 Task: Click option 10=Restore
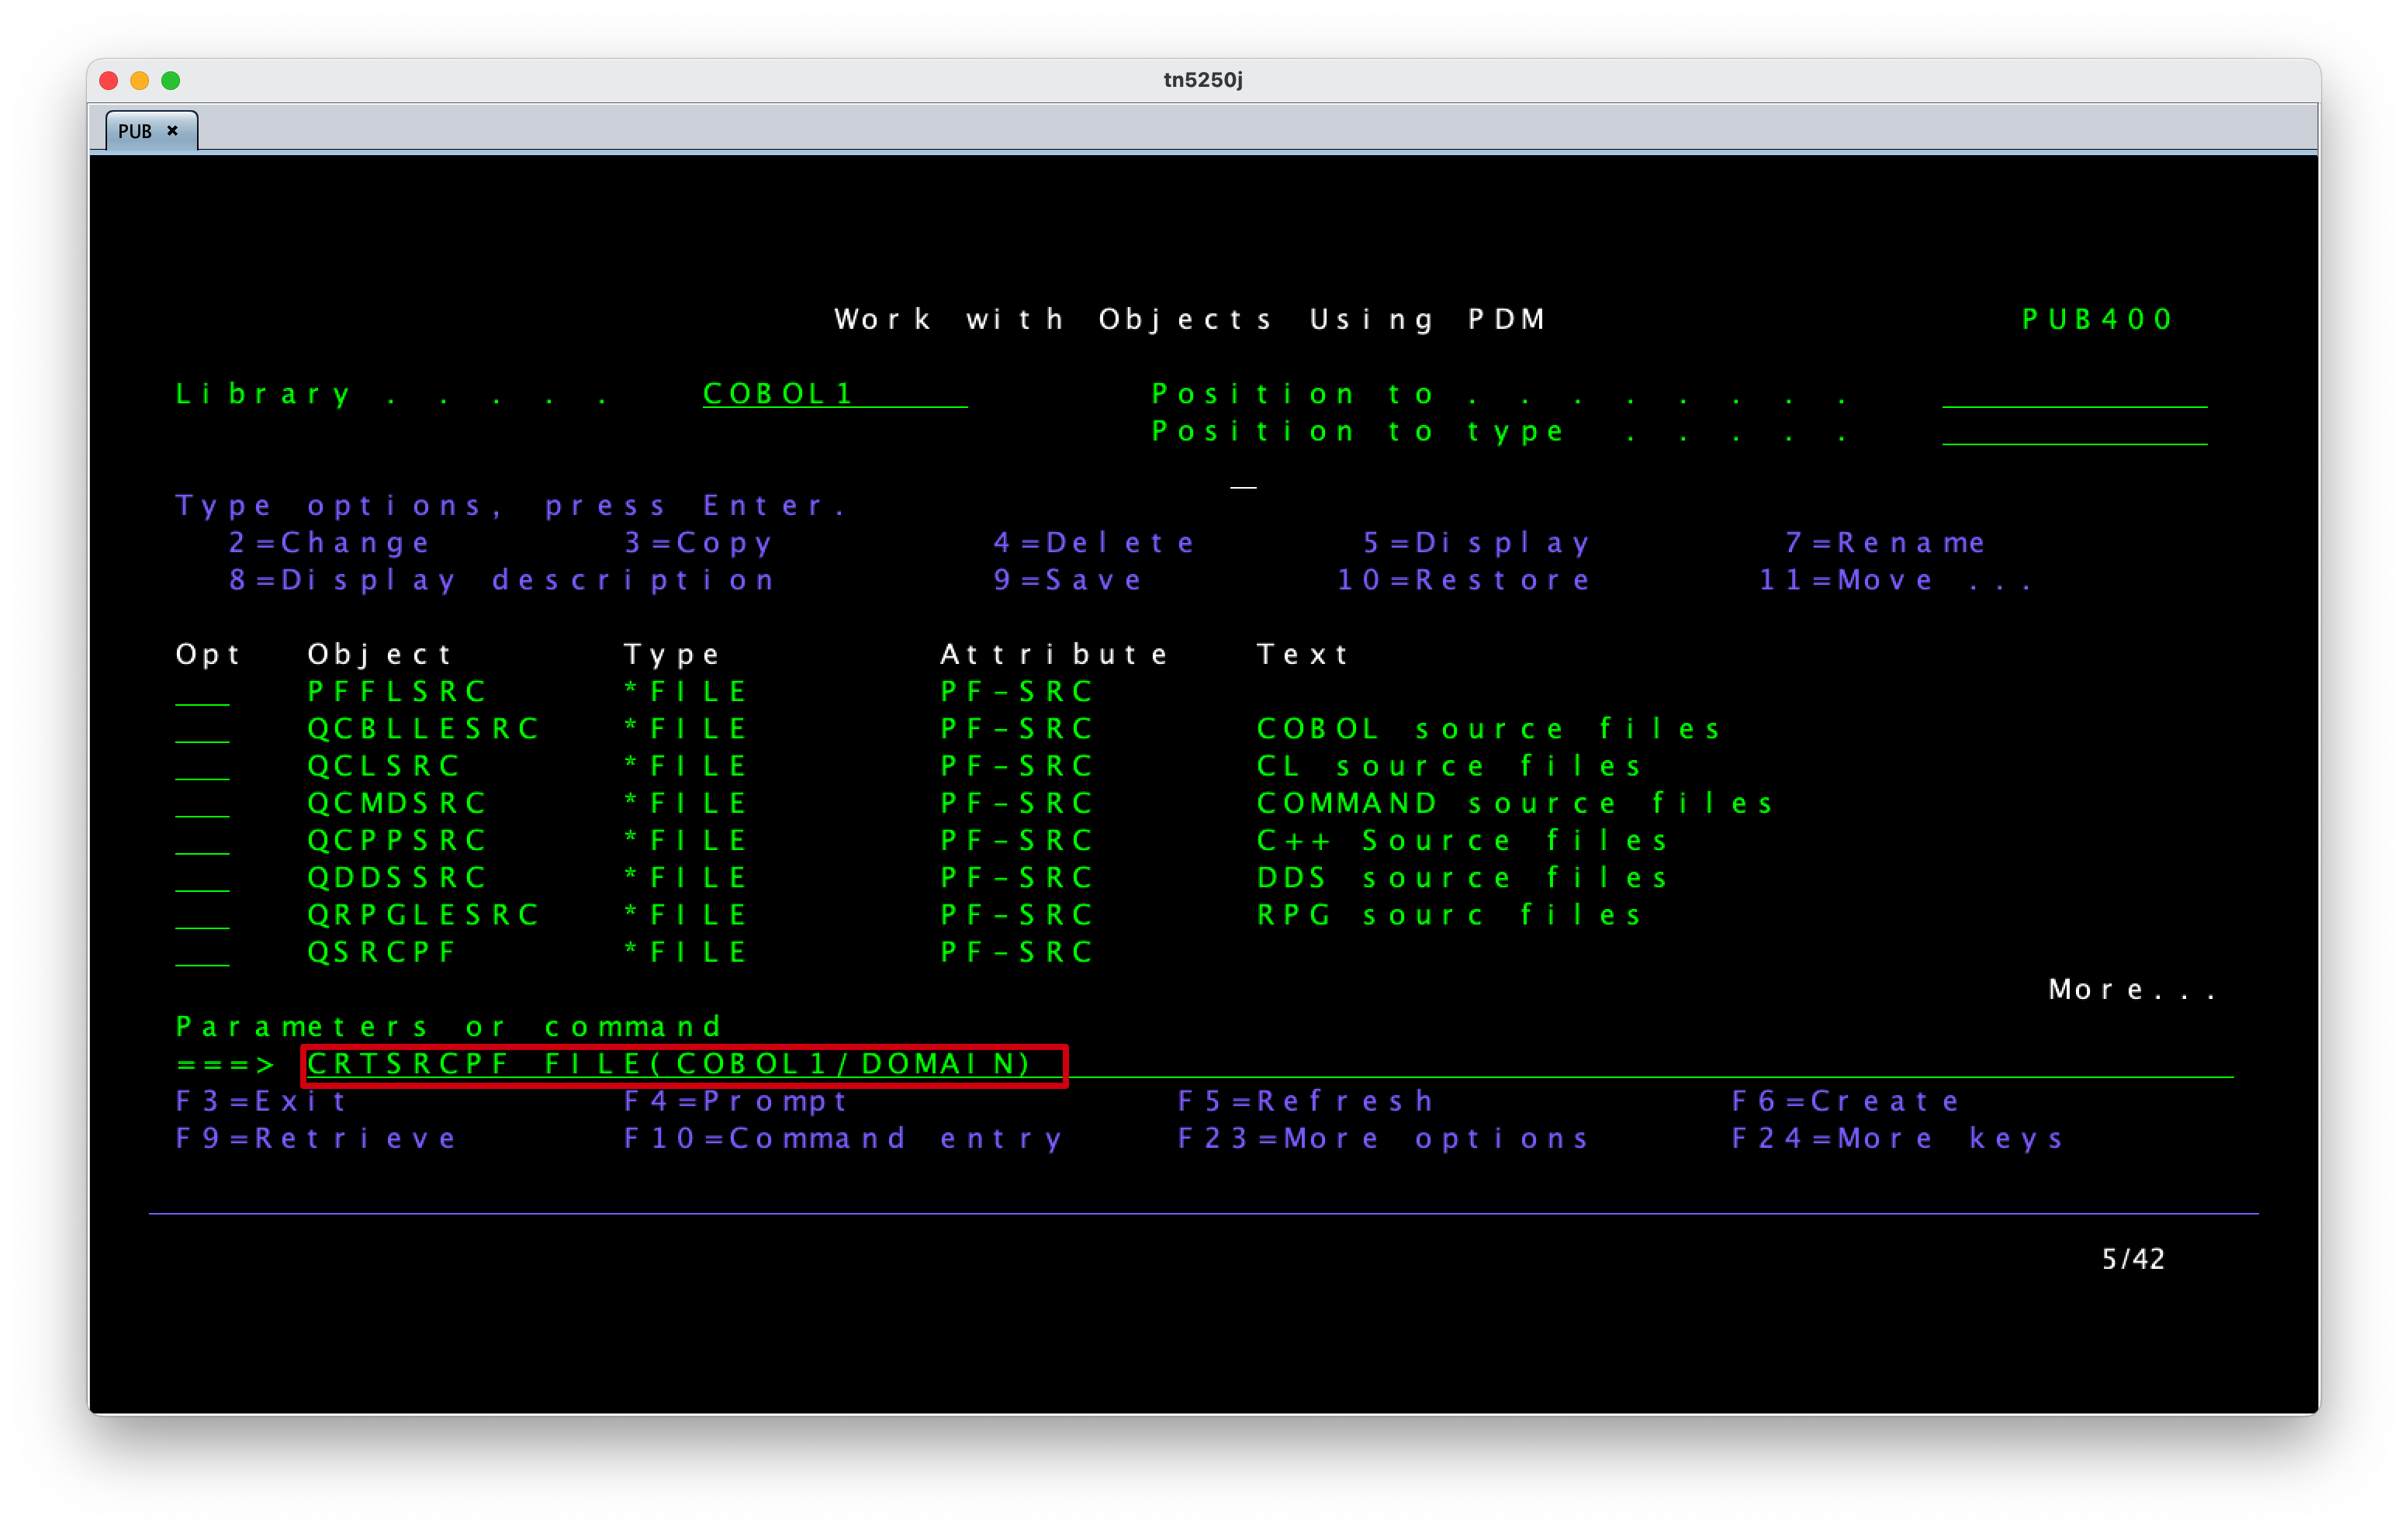tap(1463, 580)
